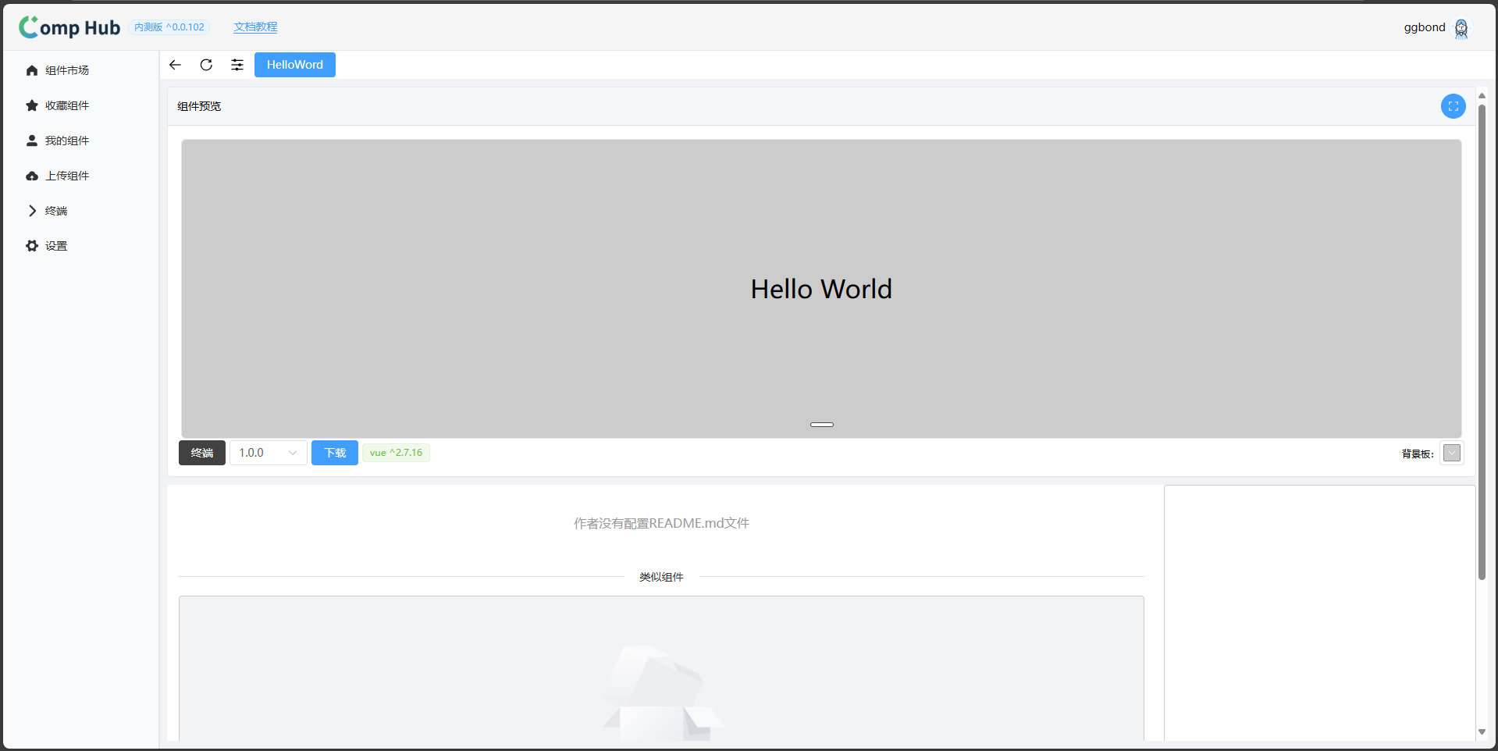1498x751 pixels.
Task: Click the cloud upload icon for 上传组件
Action: tap(32, 176)
